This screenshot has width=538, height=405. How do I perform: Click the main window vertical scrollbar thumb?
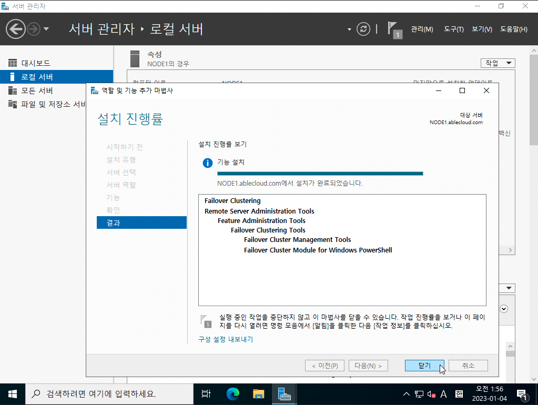pos(534,99)
